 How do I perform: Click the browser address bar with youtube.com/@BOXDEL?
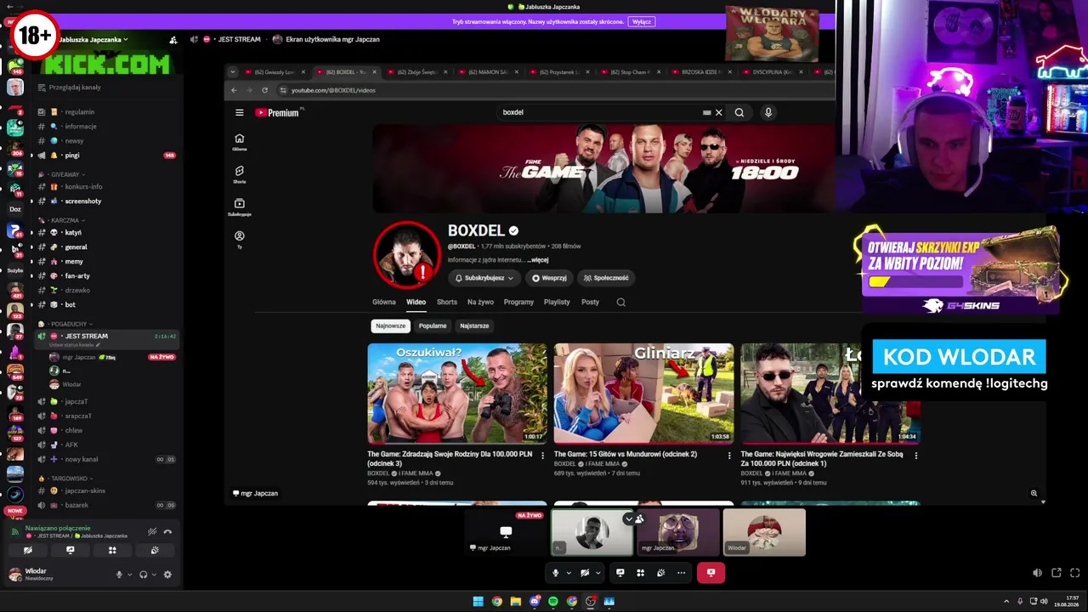pyautogui.click(x=552, y=90)
